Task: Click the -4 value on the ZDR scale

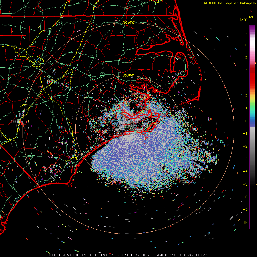Action: (245, 172)
